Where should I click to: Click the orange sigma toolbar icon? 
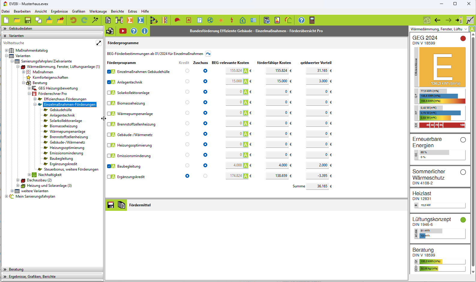(130, 20)
